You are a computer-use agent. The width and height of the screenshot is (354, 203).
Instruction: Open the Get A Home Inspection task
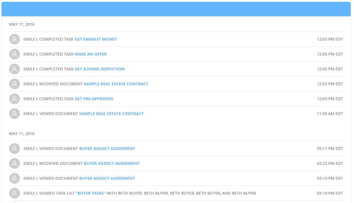[x=100, y=69]
